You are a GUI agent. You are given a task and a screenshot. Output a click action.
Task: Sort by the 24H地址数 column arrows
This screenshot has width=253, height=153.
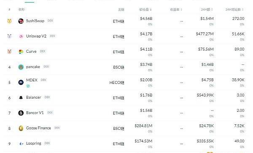(242, 10)
